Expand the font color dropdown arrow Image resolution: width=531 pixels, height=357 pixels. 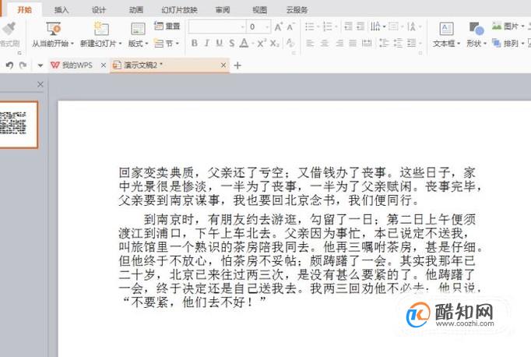252,44
